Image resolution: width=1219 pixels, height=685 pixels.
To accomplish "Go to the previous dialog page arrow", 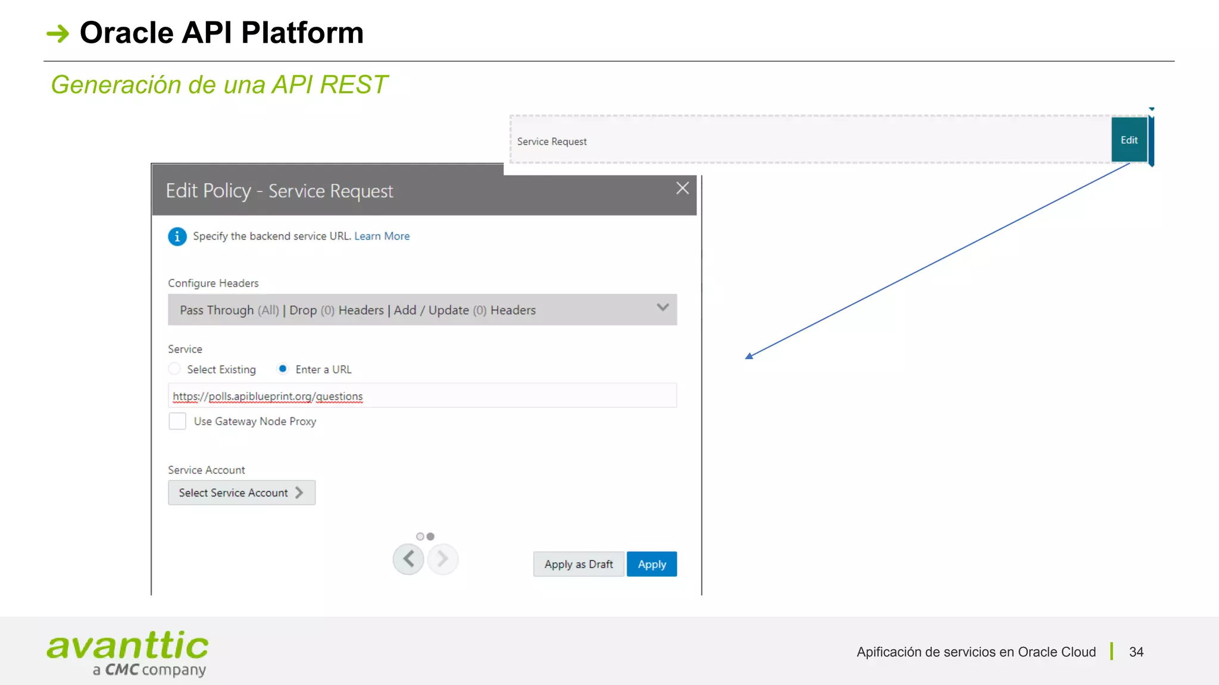I will click(408, 559).
